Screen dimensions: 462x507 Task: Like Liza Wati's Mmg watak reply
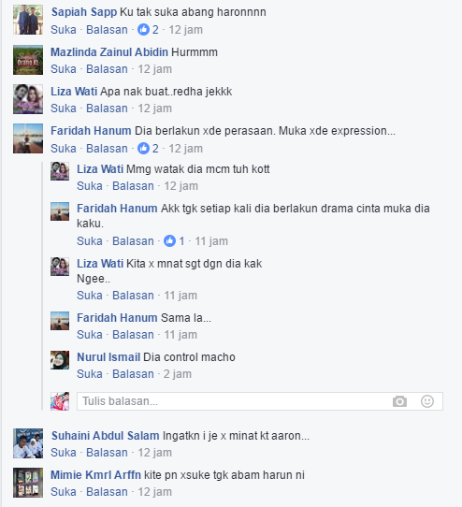coord(90,186)
